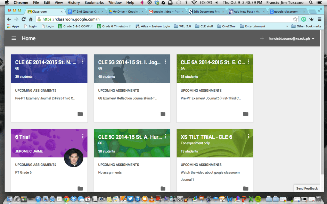Open folder icon on XS TILT TRIAL card

pyautogui.click(x=245, y=188)
